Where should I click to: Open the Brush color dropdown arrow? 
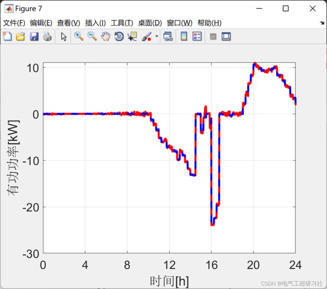click(157, 37)
